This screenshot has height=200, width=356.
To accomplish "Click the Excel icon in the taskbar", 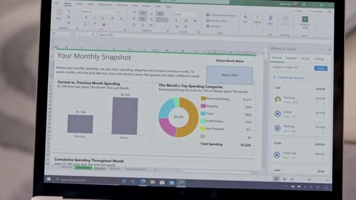I will (x=181, y=183).
